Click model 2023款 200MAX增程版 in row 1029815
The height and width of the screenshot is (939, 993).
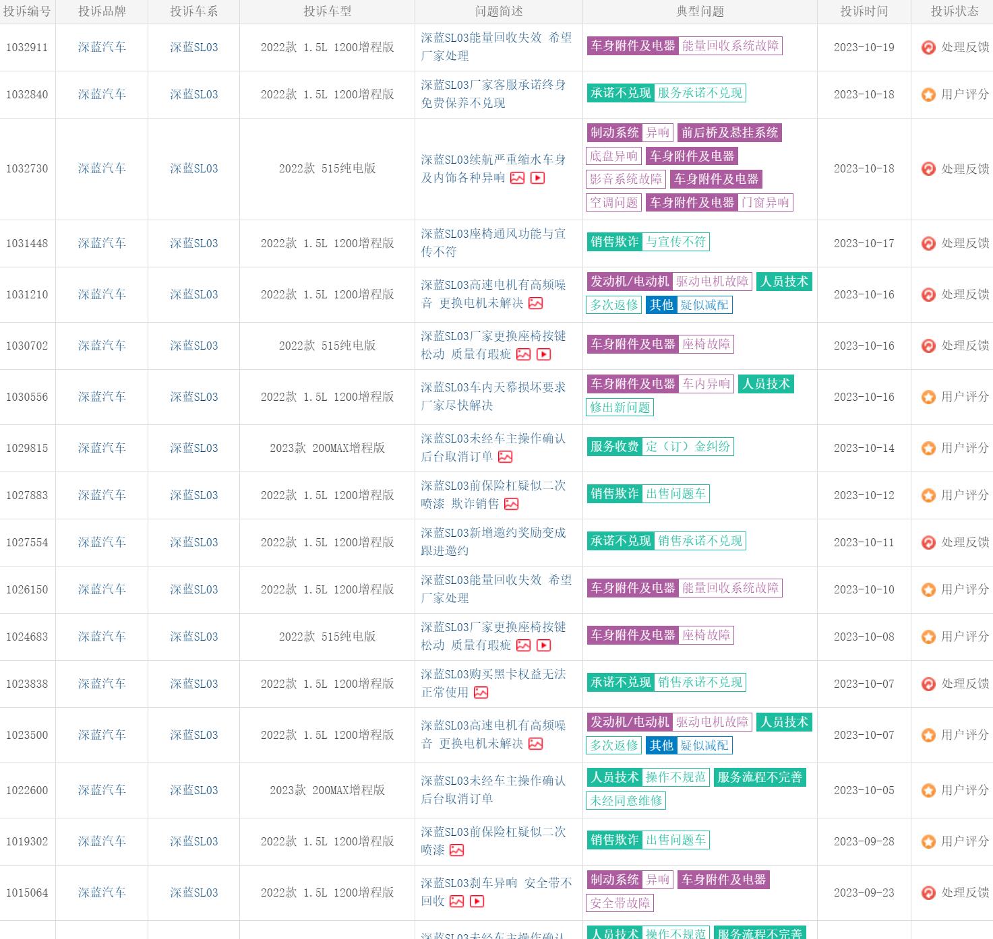(x=327, y=448)
